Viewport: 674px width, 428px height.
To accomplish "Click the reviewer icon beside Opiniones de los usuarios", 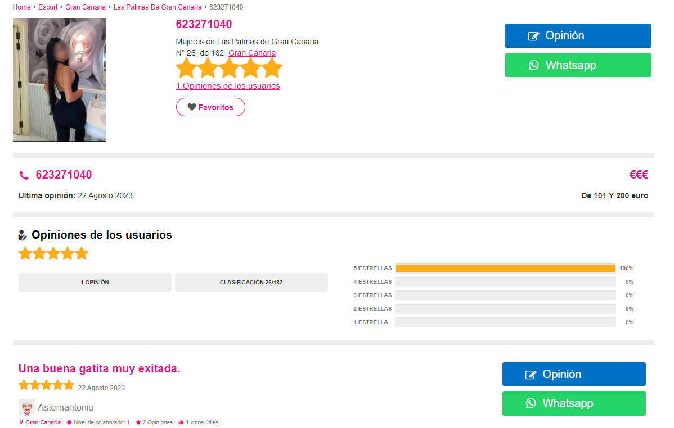I will tap(23, 235).
